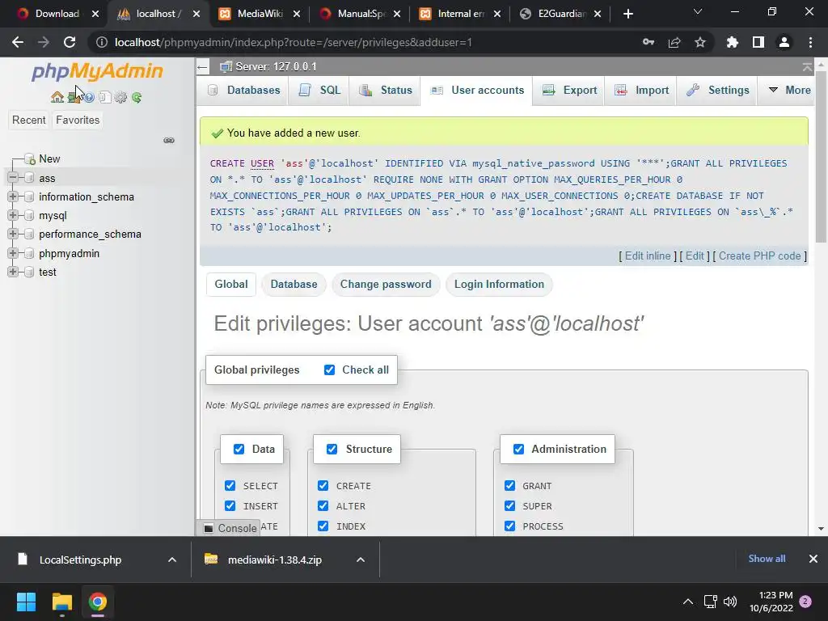This screenshot has width=828, height=621.
Task: Open navigation panel settings gear icon
Action: (121, 97)
